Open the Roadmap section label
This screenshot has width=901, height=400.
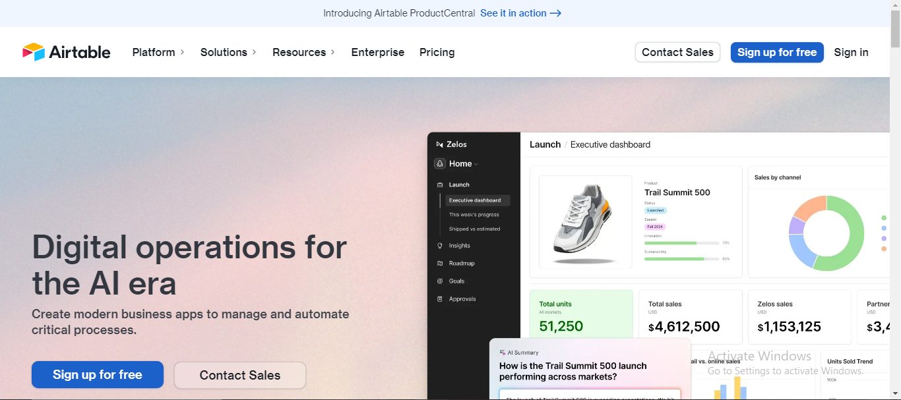click(x=462, y=263)
